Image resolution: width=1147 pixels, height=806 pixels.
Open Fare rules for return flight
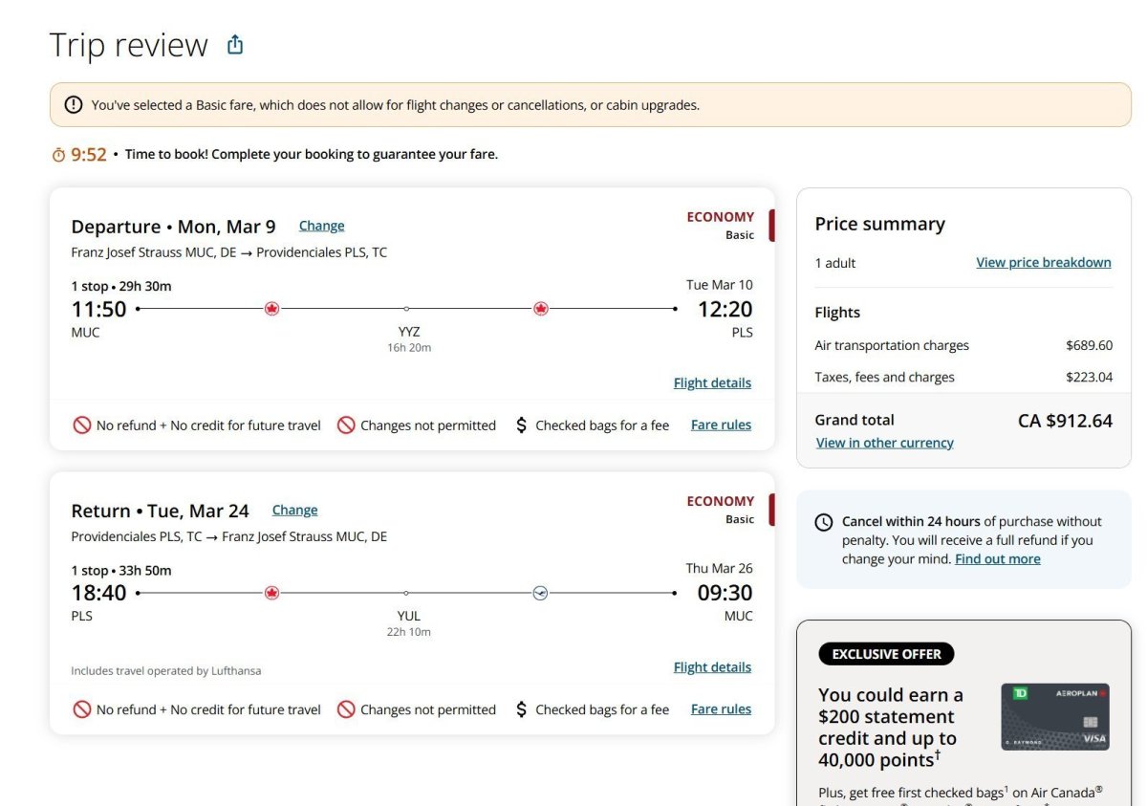pos(721,709)
